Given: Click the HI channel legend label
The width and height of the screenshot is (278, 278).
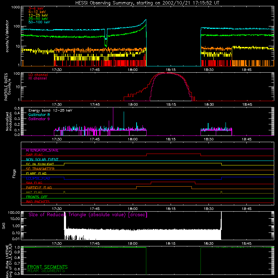Looking at the screenshot, I should click(x=38, y=79).
